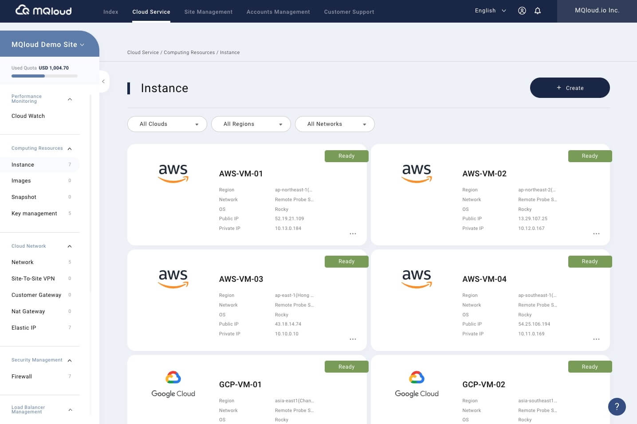This screenshot has height=424, width=637.
Task: Click the Ready status badge on GCP-VM-02
Action: [x=590, y=367]
